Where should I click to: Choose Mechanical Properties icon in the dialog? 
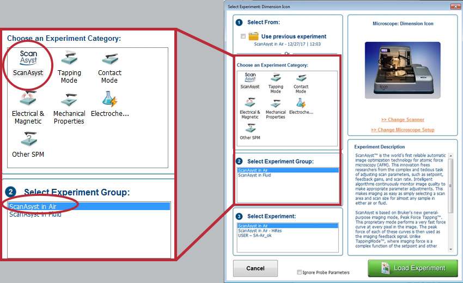click(x=276, y=103)
